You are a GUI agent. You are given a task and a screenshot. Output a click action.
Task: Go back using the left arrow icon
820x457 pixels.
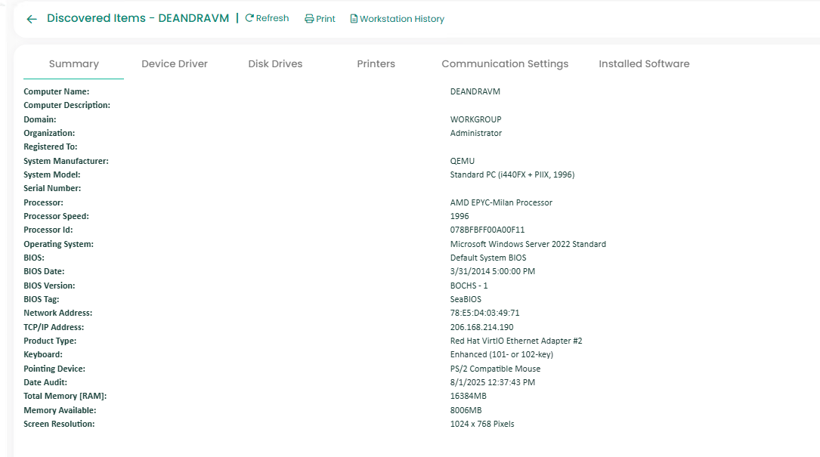pyautogui.click(x=32, y=19)
